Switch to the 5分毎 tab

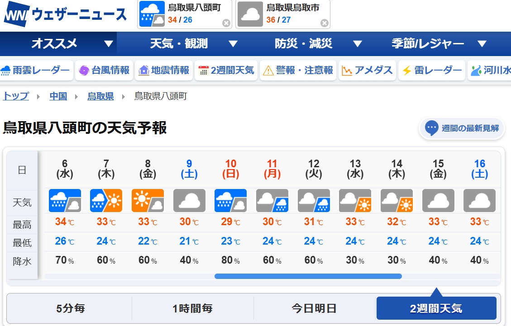(x=71, y=308)
